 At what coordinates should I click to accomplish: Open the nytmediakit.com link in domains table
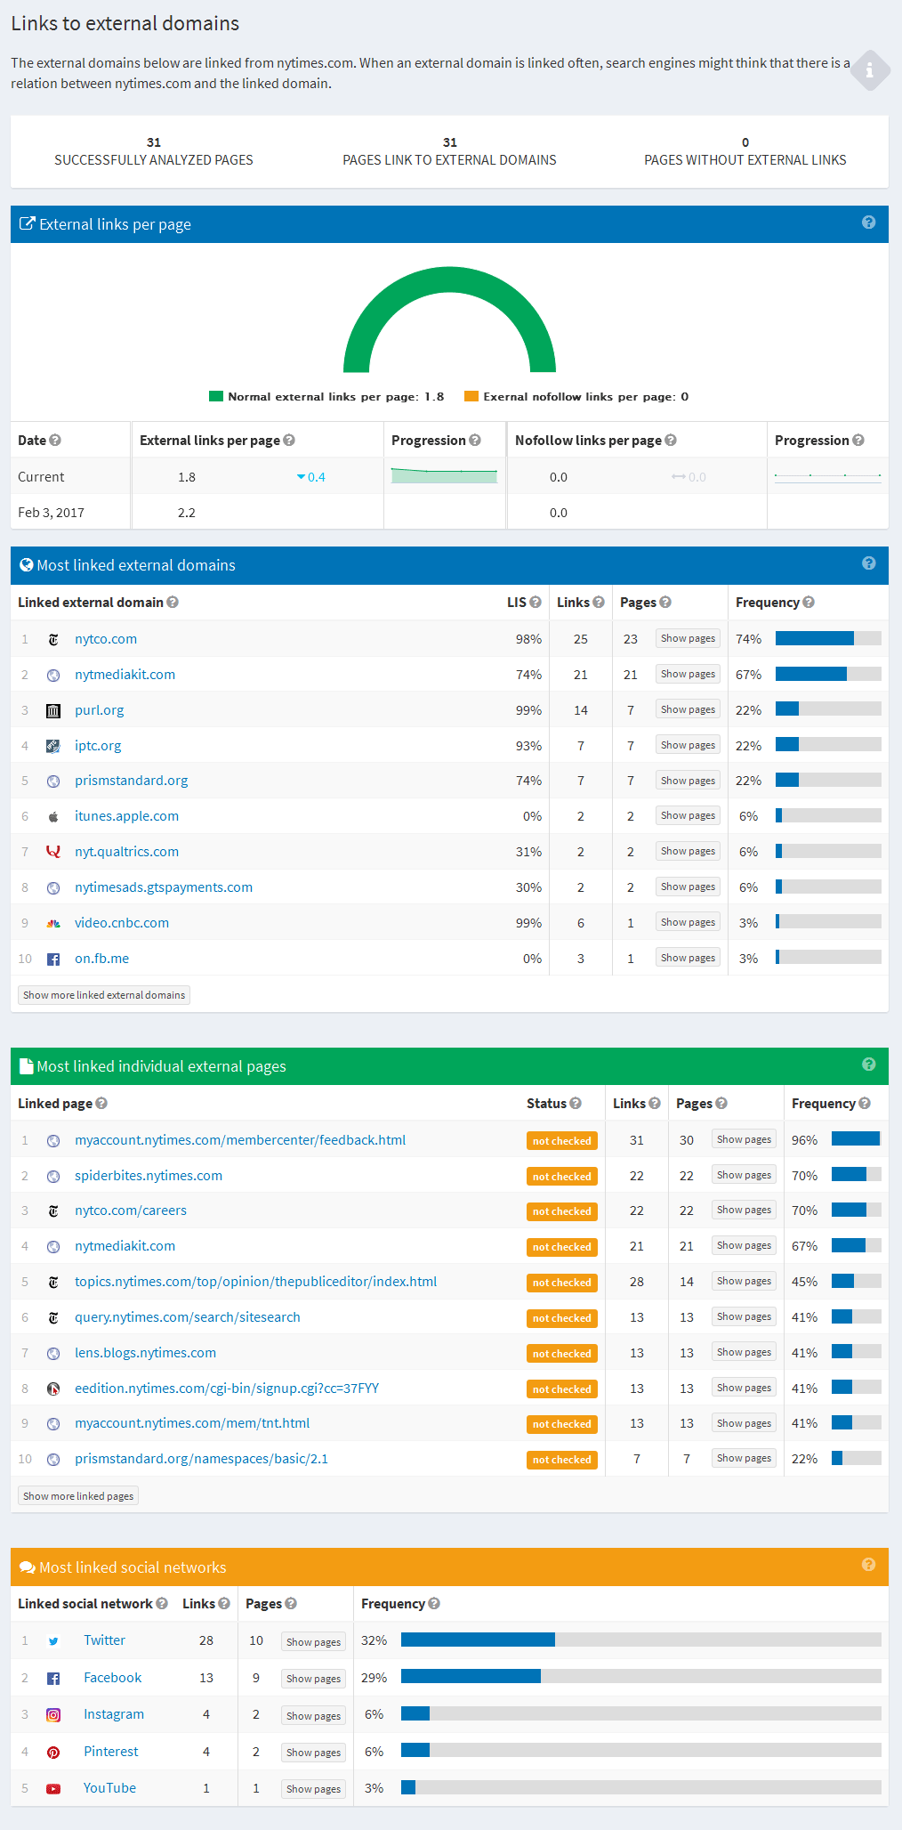click(125, 675)
